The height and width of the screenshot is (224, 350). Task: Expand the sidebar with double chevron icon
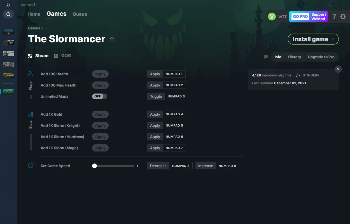coord(8,5)
